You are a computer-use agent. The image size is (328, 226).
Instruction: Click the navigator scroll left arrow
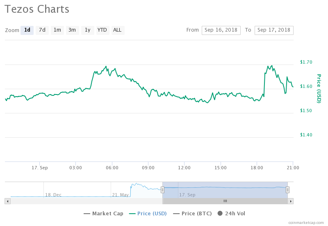click(x=8, y=201)
